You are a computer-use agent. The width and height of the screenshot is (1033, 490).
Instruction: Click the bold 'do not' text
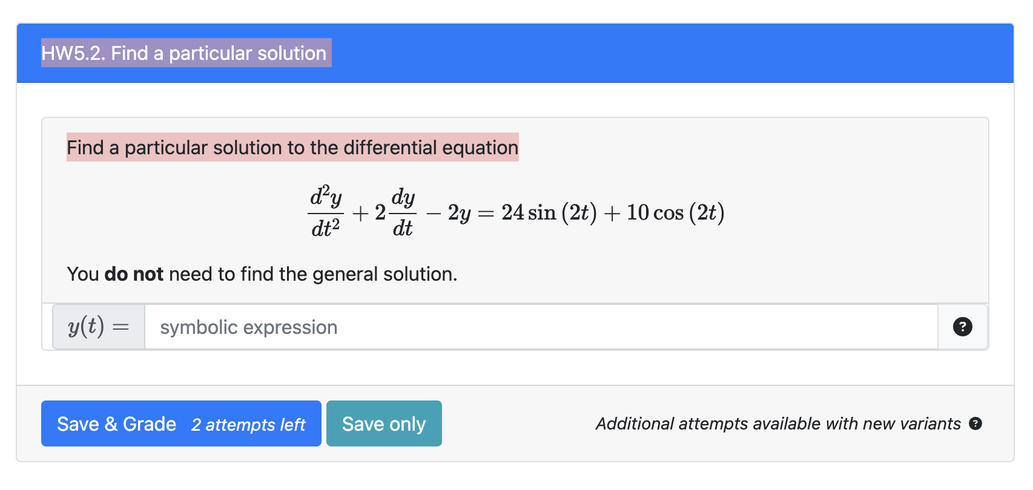[x=134, y=274]
